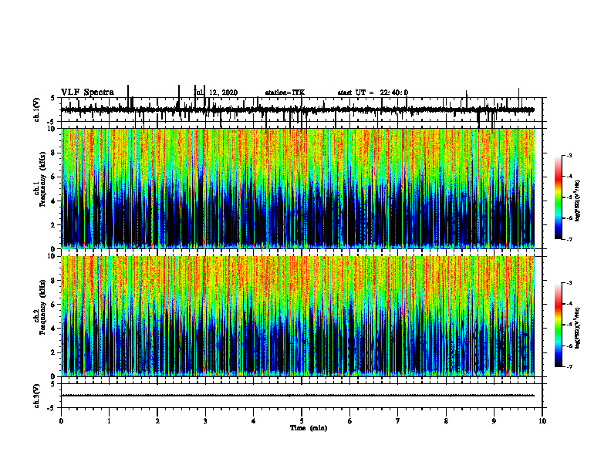Click the "VLF Spectra" title text
The image size is (611, 472).
point(87,93)
